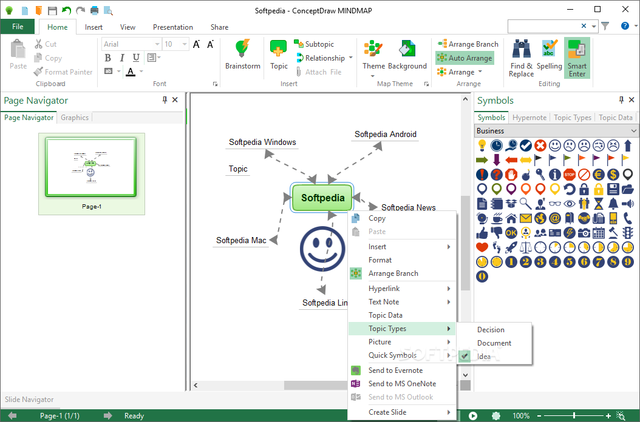
Task: Close the Symbols panel
Action: coord(631,100)
